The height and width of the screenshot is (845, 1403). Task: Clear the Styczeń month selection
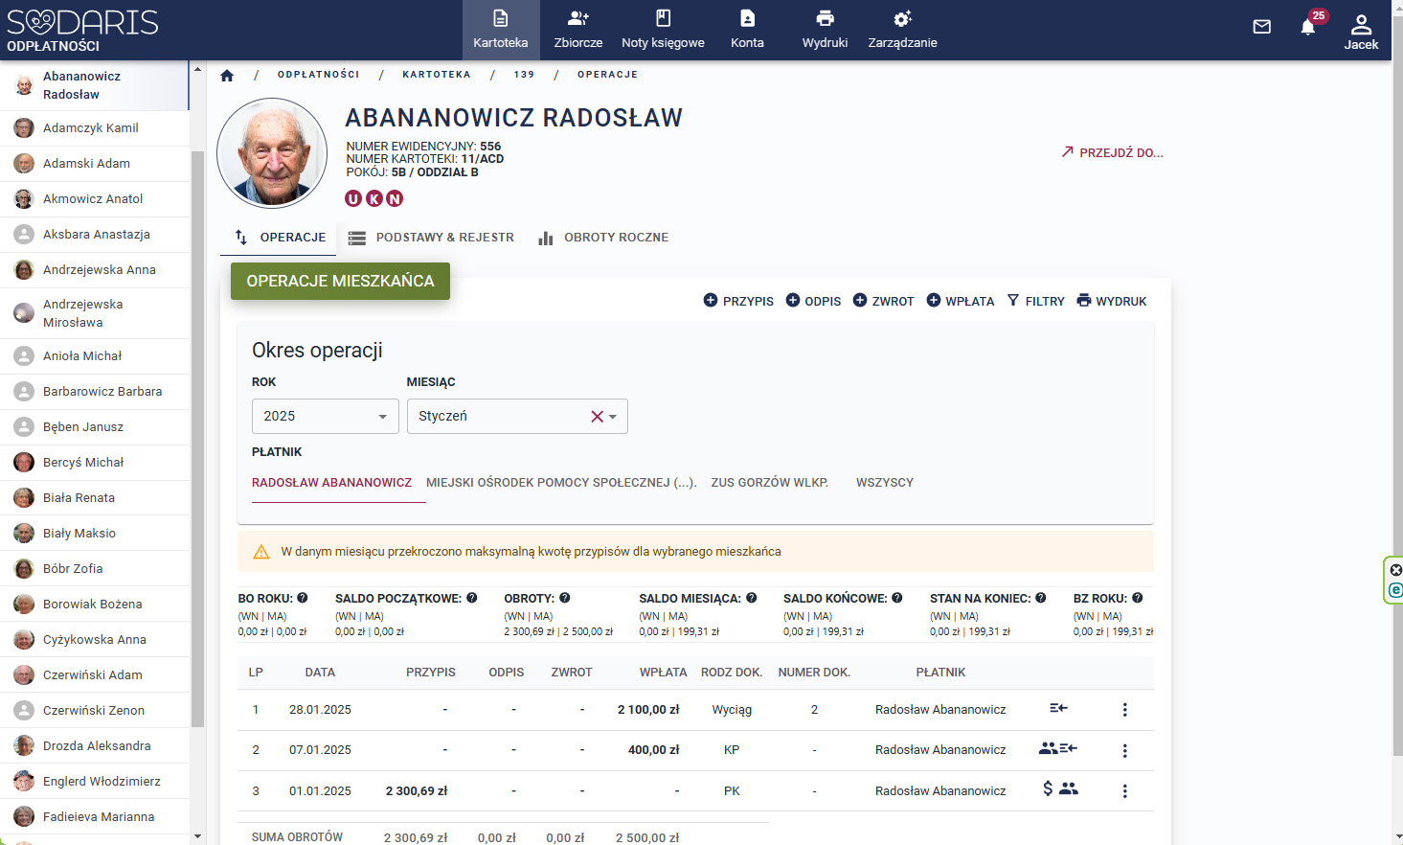[597, 417]
